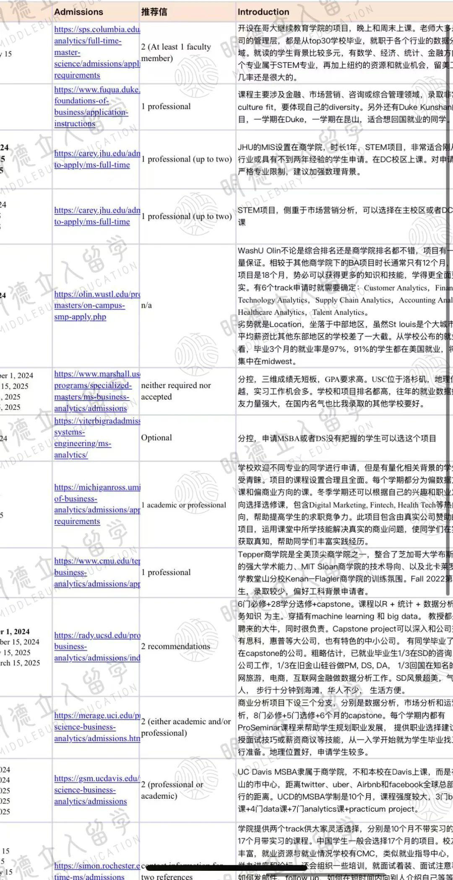453x880 pixels.
Task: Select the Introduction column header
Action: [x=344, y=12]
